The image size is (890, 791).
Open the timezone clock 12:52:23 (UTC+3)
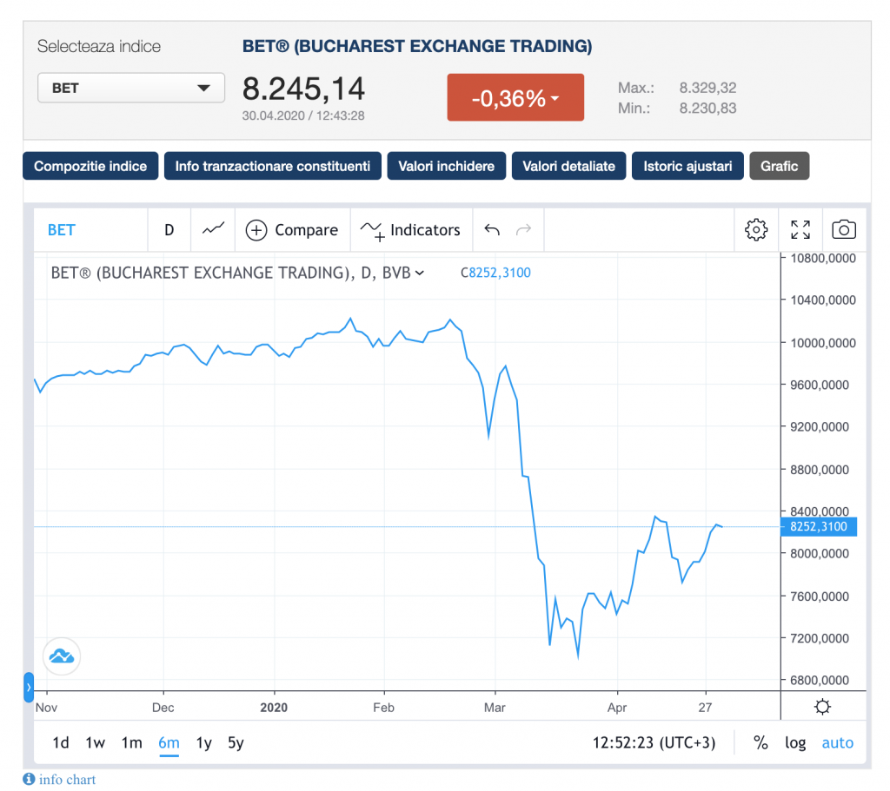(x=654, y=742)
